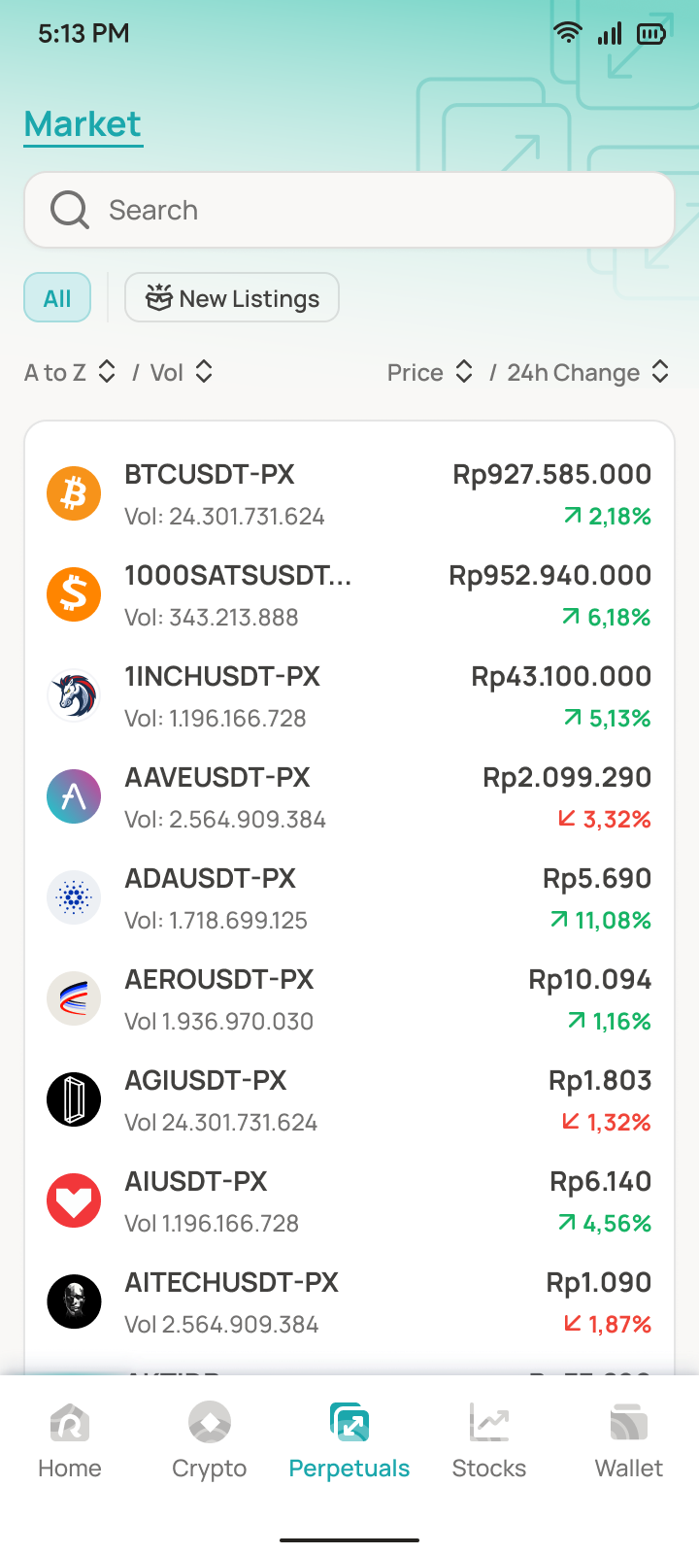Tap the AERO coin icon
The width and height of the screenshot is (699, 1554).
click(74, 998)
